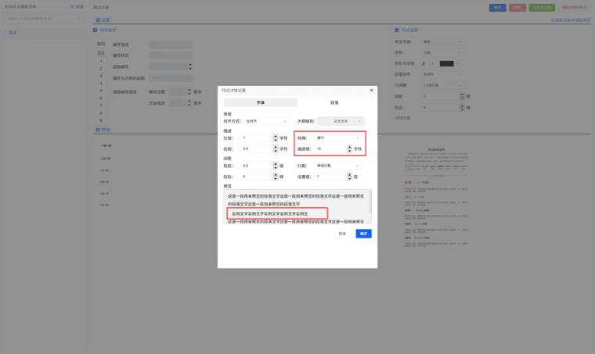
Task: Open the 大纲级别 dropdown
Action: 341,121
